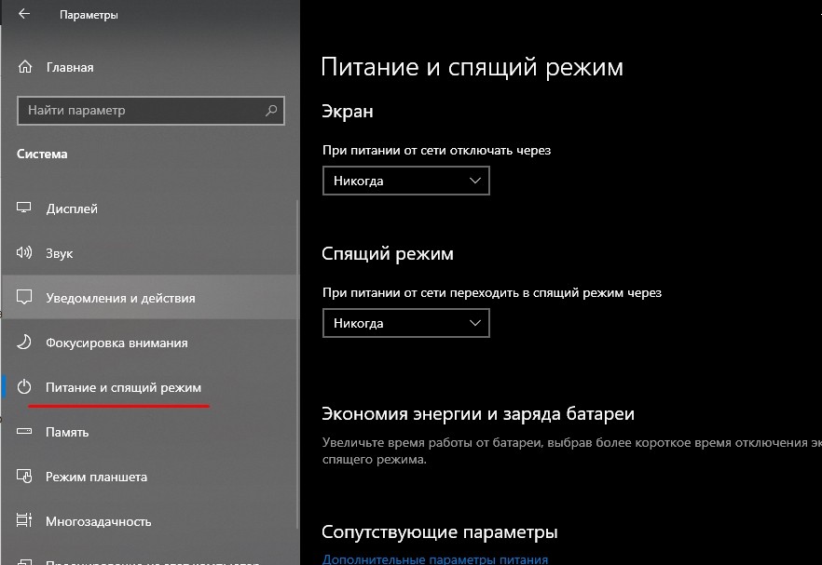Click the Storage (Память) drive icon
Screen dimensions: 822x565
click(x=25, y=432)
